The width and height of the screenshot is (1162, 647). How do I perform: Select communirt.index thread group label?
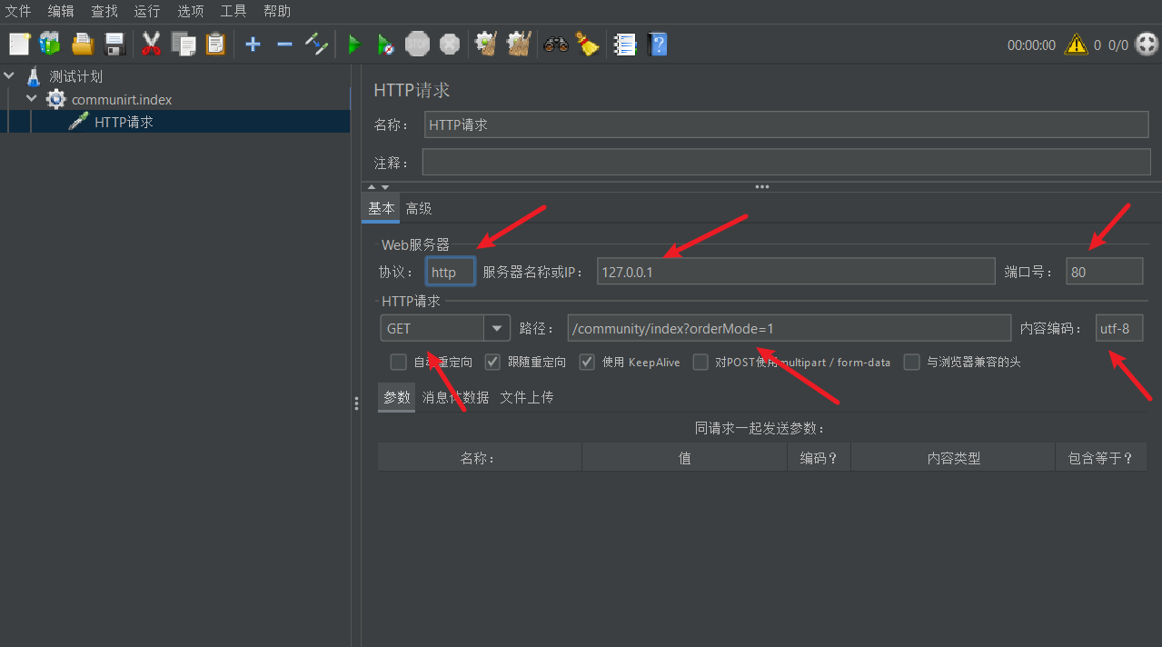(x=122, y=99)
